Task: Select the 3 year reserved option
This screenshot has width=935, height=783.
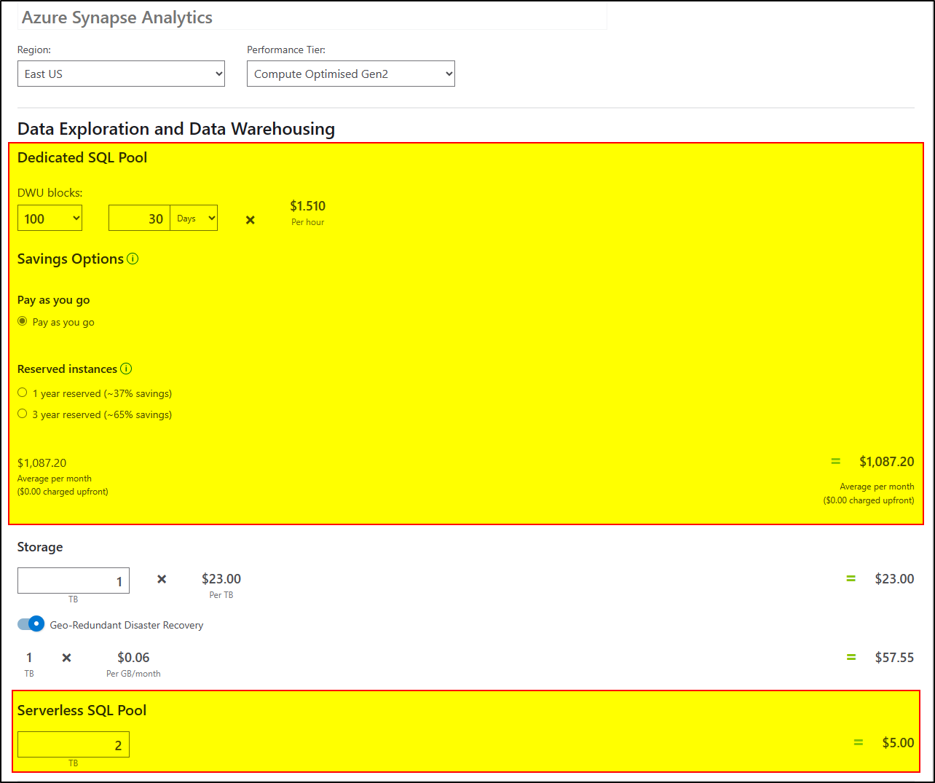Action: click(x=23, y=414)
